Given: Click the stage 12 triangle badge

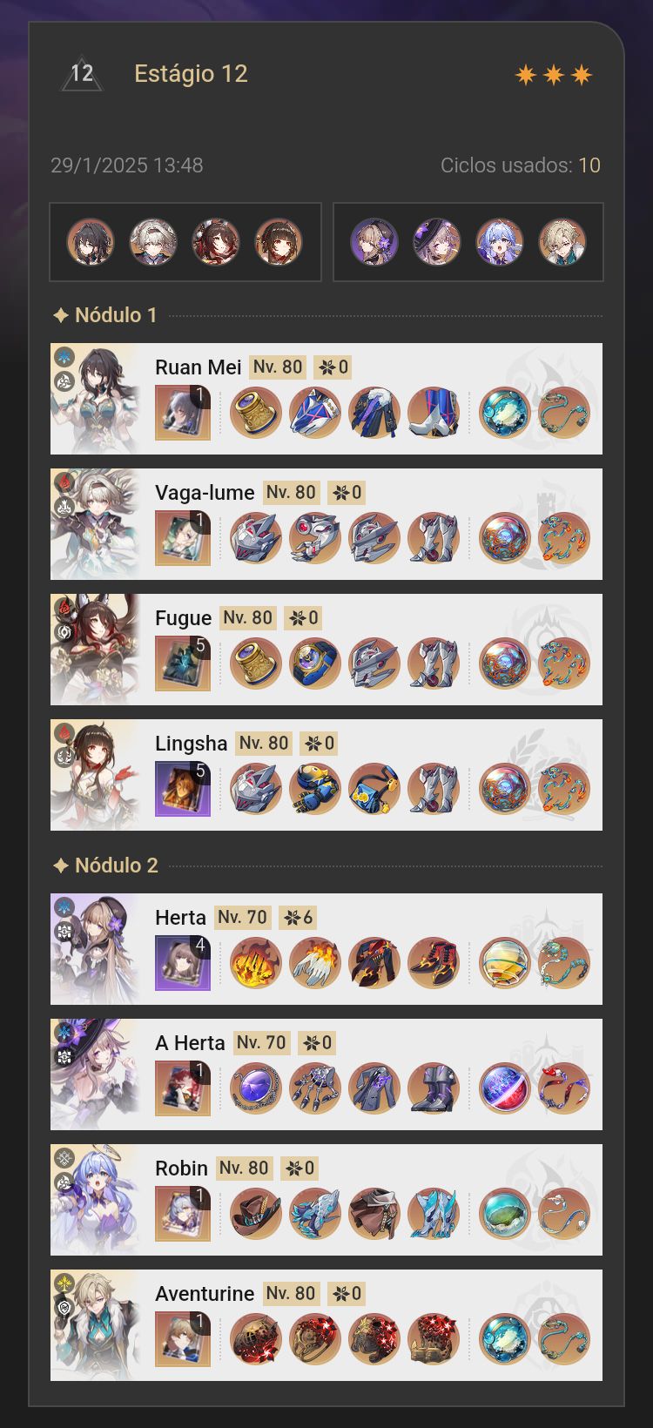Looking at the screenshot, I should (x=82, y=74).
